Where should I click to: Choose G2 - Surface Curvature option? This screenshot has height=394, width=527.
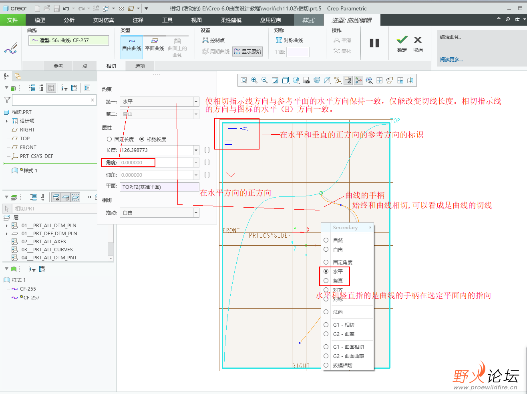tap(348, 356)
